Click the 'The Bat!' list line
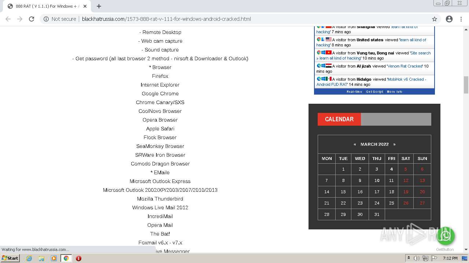 click(x=160, y=234)
